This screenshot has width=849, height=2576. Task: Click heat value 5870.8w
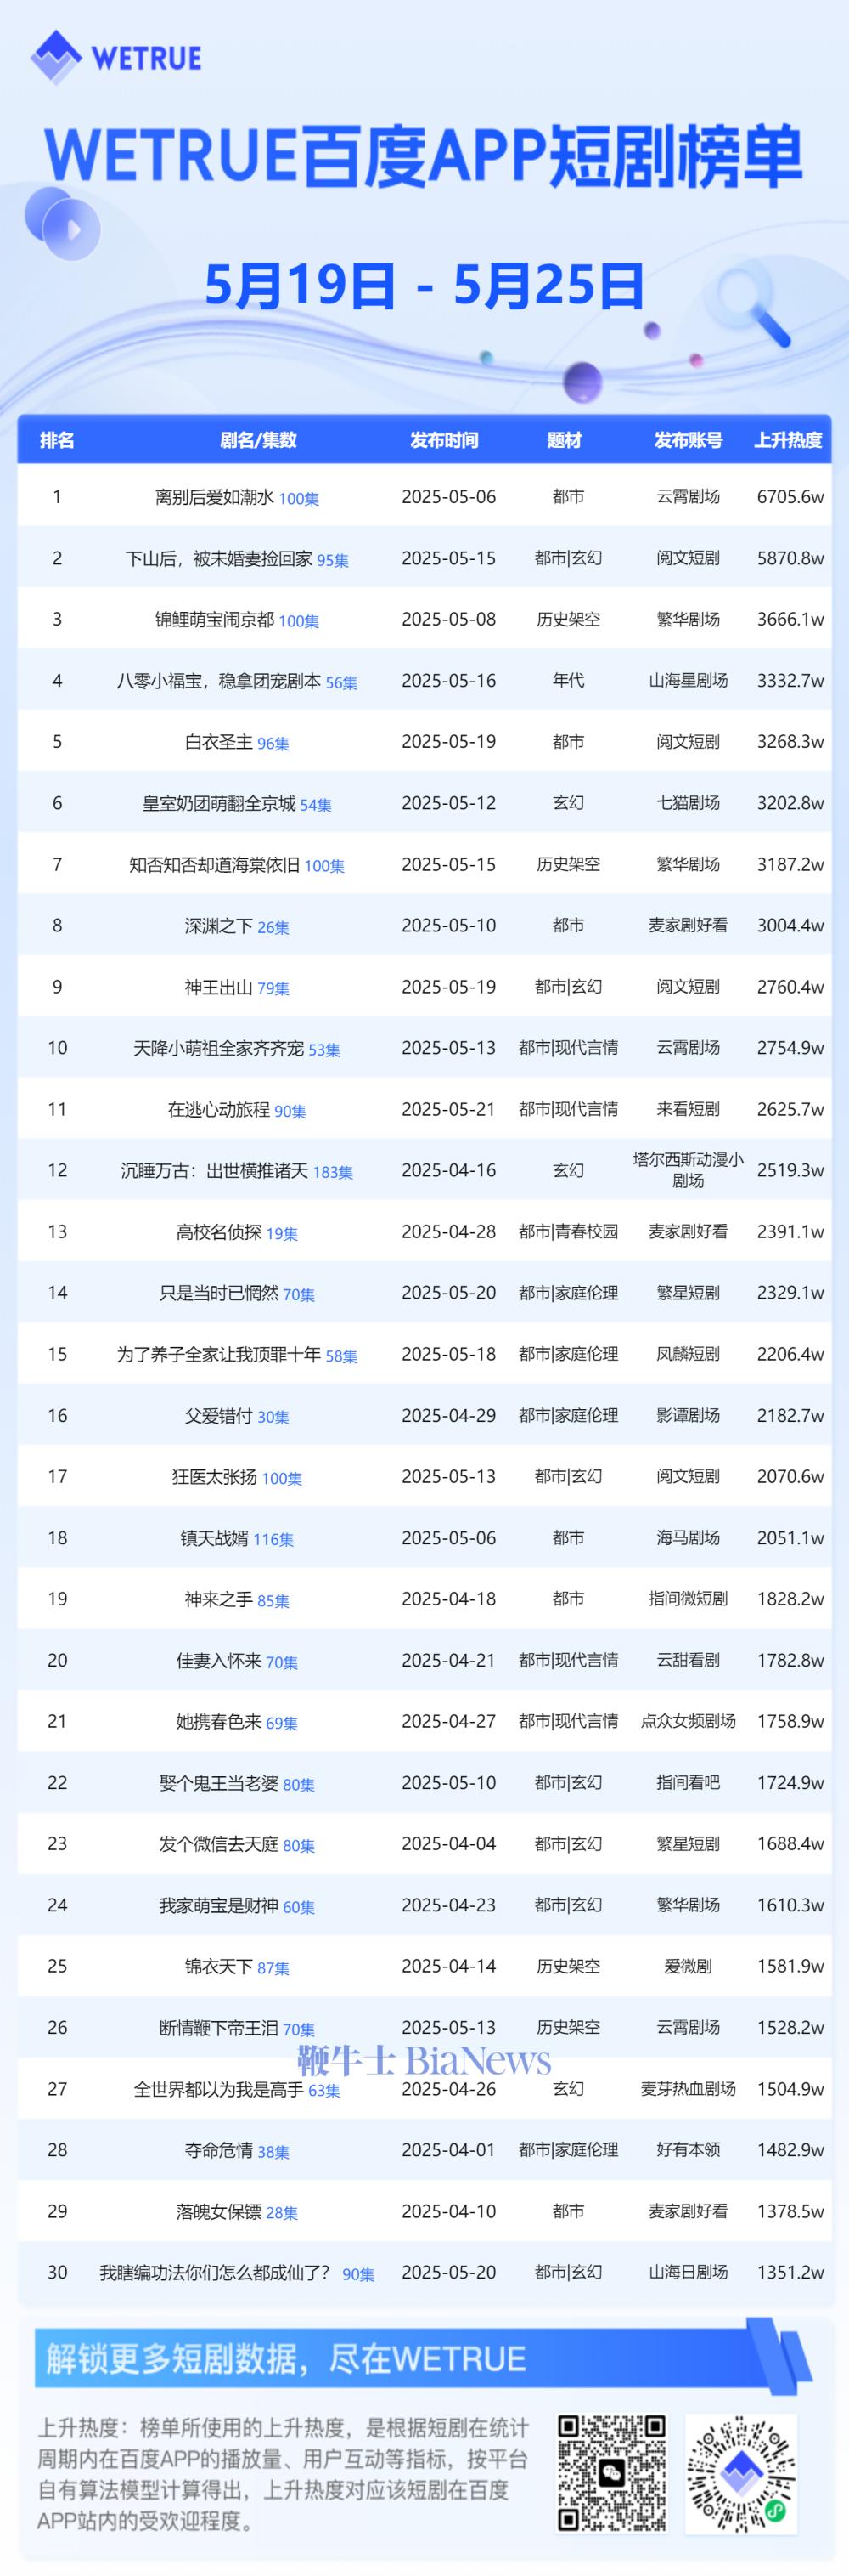pyautogui.click(x=790, y=558)
